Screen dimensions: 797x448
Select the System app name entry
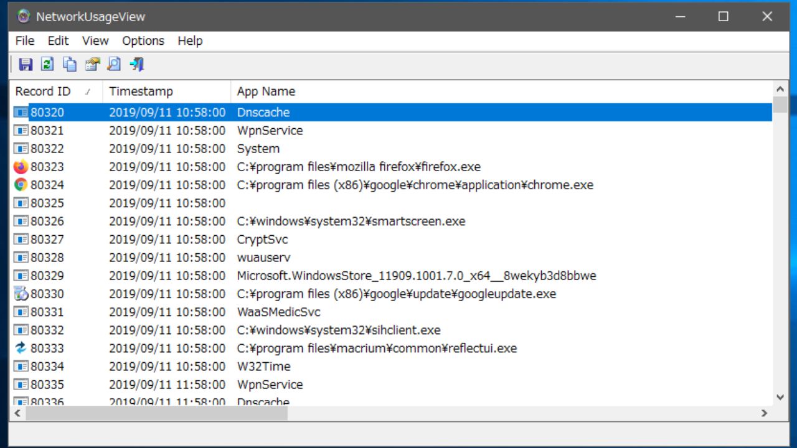[x=258, y=149]
